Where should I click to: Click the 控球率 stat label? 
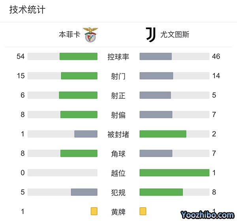pyautogui.click(x=118, y=57)
